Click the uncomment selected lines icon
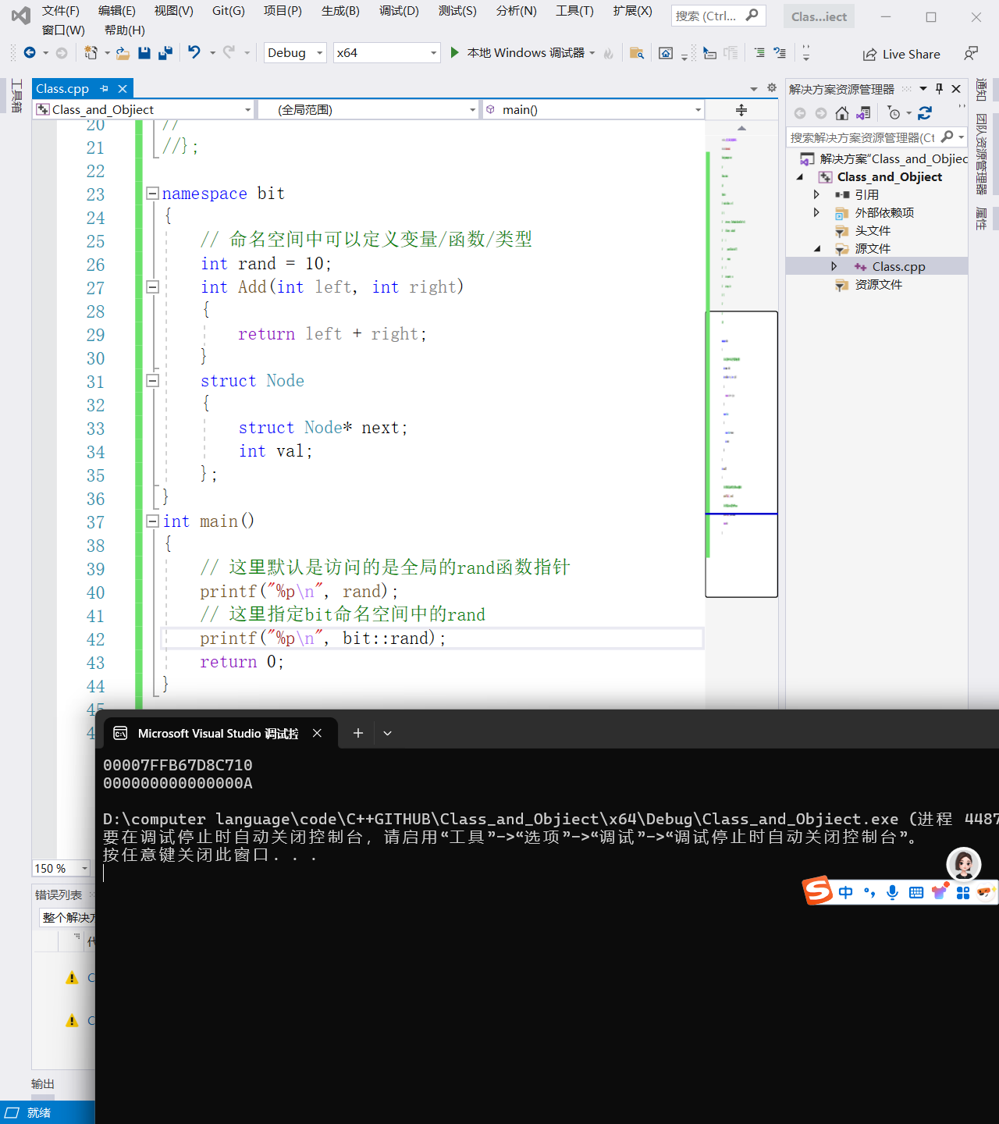 click(780, 52)
